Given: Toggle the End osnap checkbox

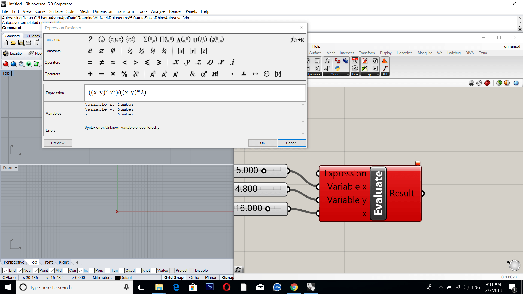Looking at the screenshot, I should pyautogui.click(x=5, y=270).
